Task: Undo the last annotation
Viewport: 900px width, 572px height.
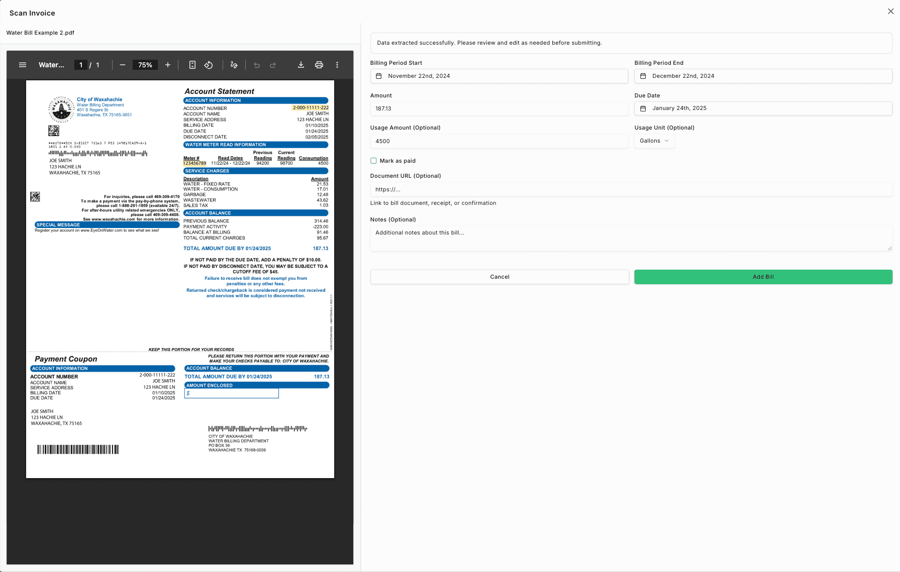Action: pos(256,65)
